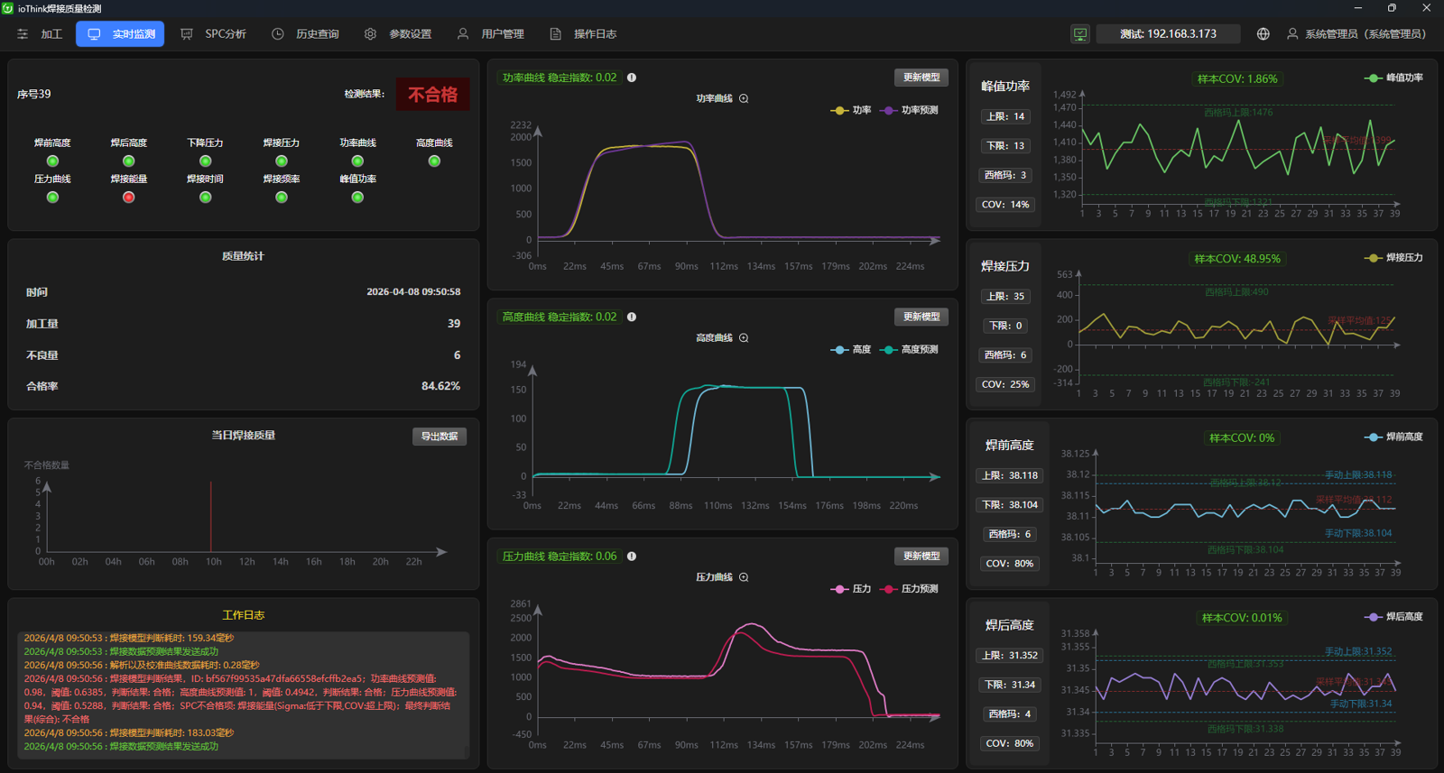The image size is (1444, 773).
Task: Click the 焊后高度 green status indicator
Action: pyautogui.click(x=129, y=161)
